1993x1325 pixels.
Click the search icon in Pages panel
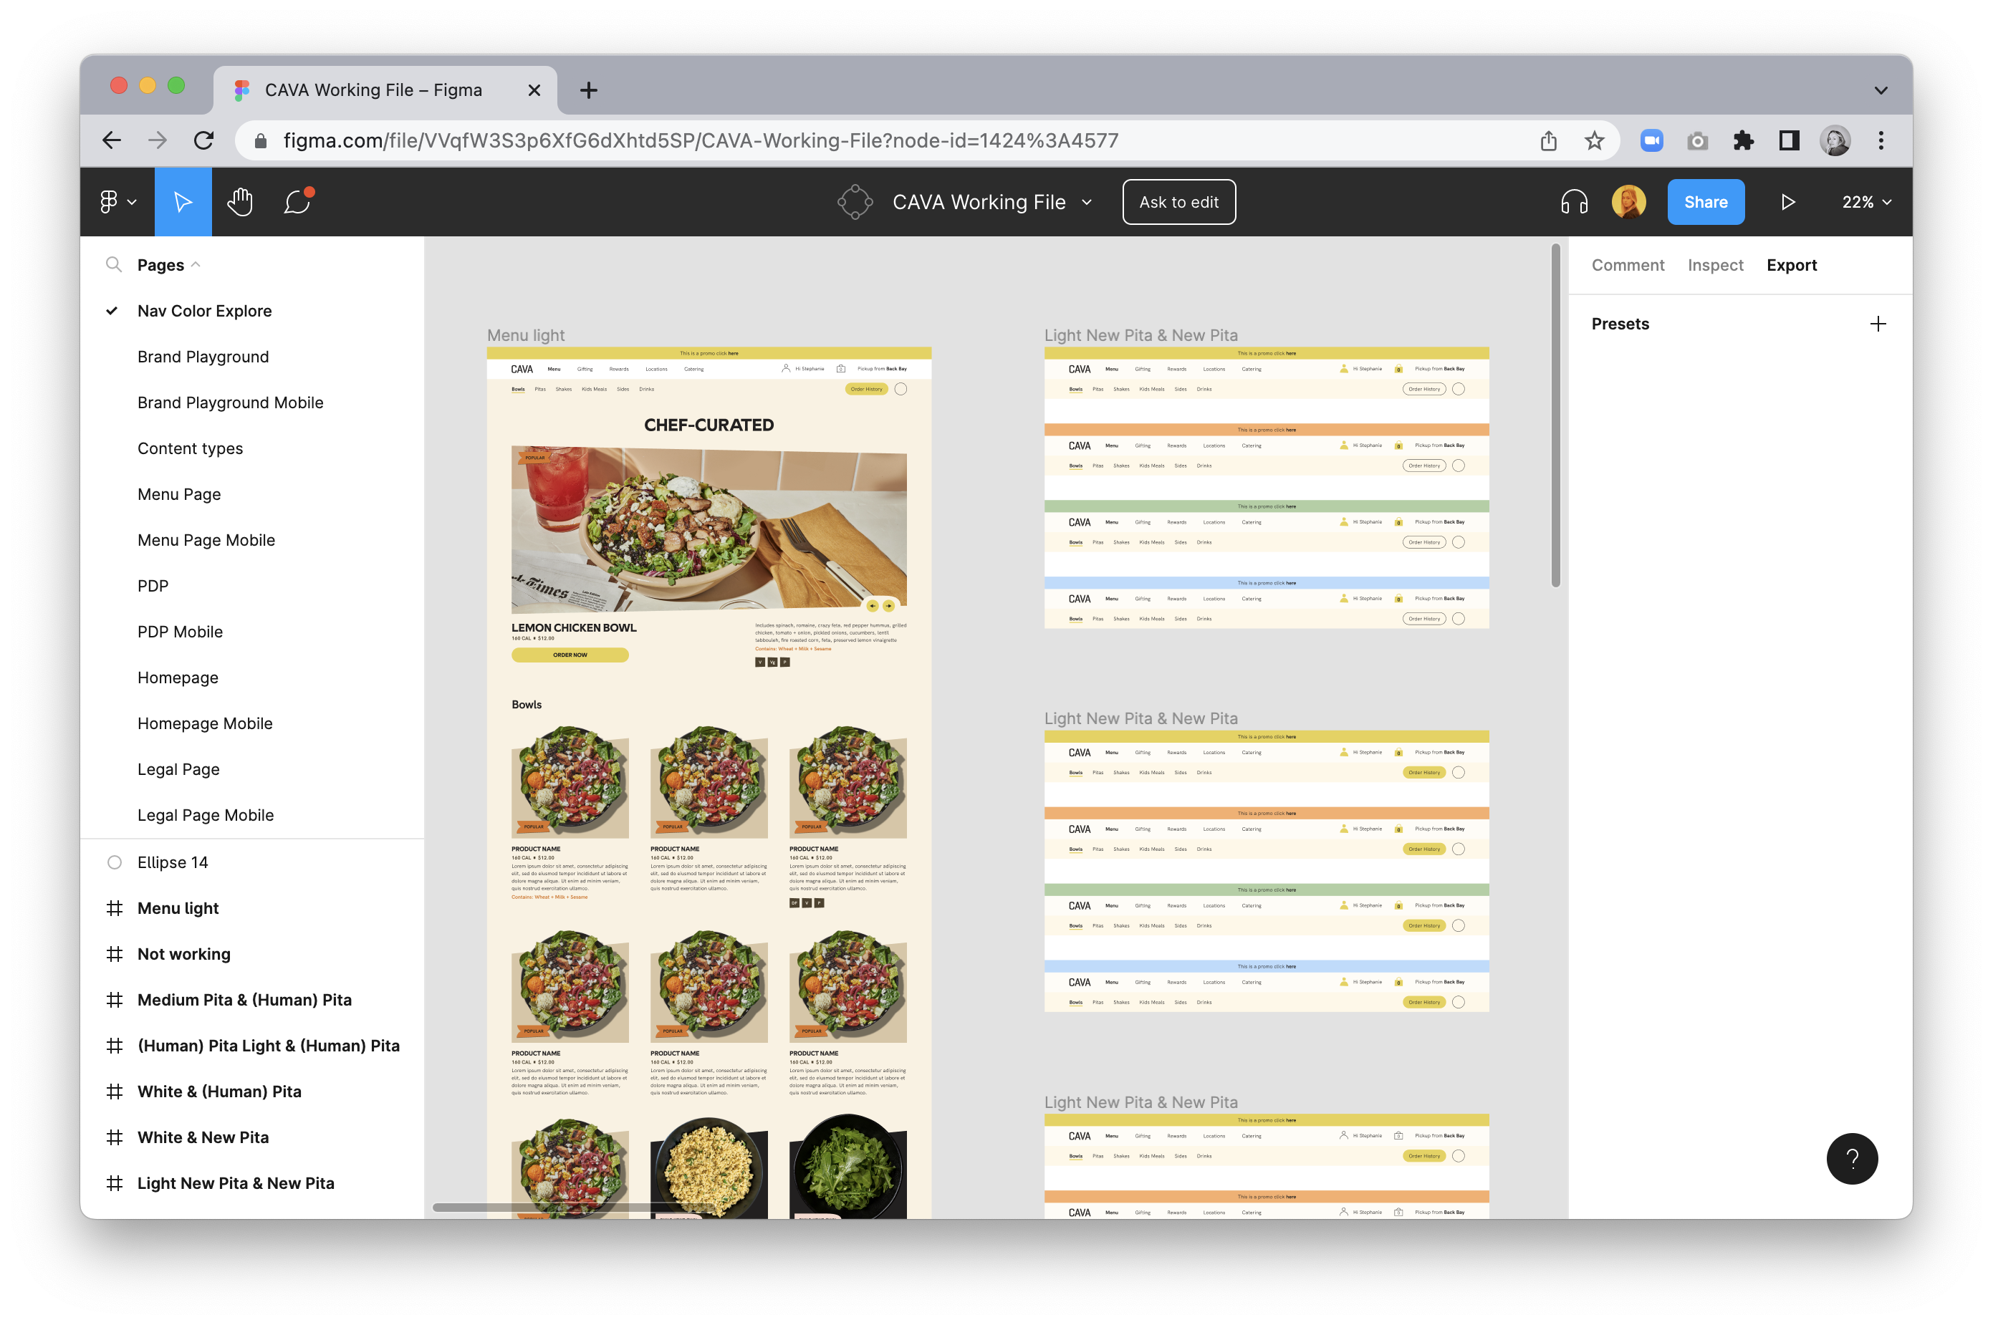(x=113, y=264)
